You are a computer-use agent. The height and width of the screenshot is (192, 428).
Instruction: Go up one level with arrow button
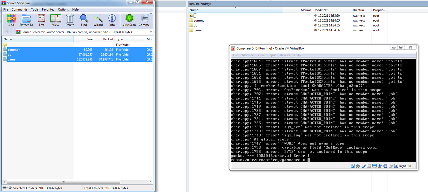click(7, 32)
